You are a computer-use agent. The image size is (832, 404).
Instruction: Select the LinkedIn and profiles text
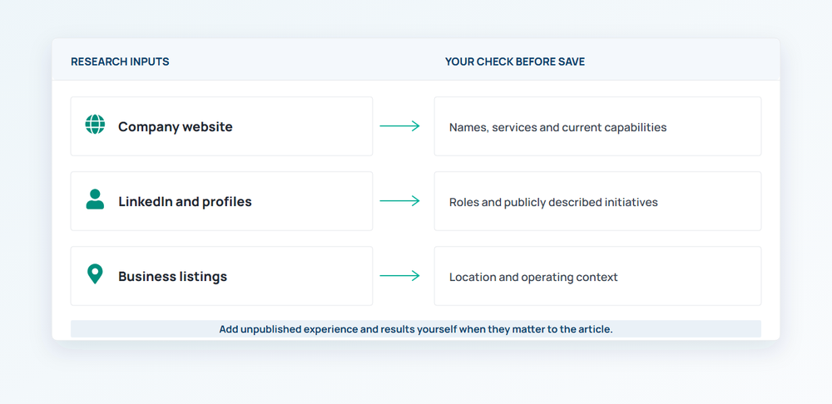pyautogui.click(x=185, y=201)
